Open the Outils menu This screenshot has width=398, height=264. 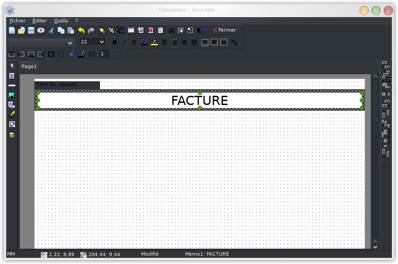(x=61, y=21)
